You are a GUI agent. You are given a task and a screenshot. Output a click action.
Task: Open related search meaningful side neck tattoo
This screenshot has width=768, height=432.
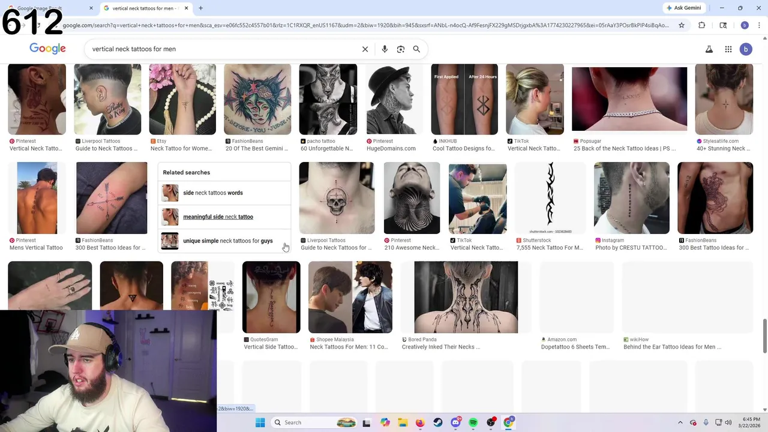click(224, 217)
